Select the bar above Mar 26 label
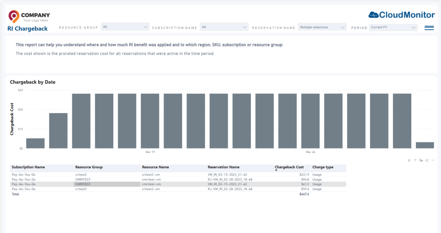This screenshot has width=441, height=233. point(310,121)
